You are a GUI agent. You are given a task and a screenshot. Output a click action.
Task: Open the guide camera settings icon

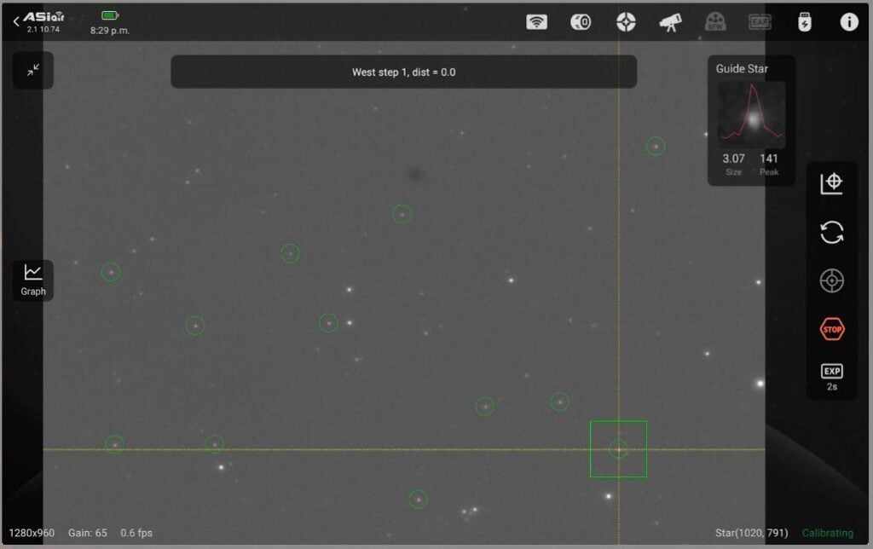click(581, 22)
